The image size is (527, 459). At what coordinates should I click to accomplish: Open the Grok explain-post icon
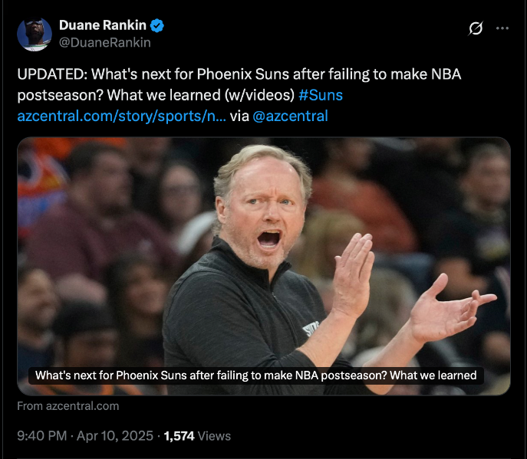click(x=476, y=28)
